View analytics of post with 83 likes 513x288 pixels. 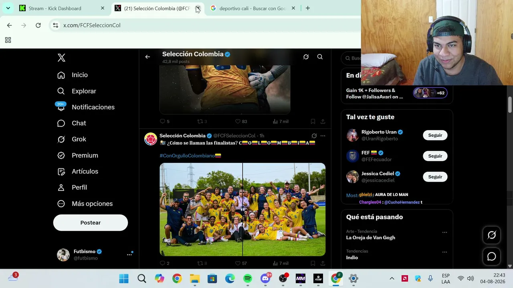(x=281, y=121)
